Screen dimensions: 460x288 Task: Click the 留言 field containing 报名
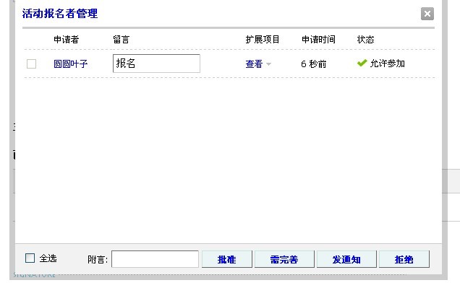pyautogui.click(x=156, y=64)
